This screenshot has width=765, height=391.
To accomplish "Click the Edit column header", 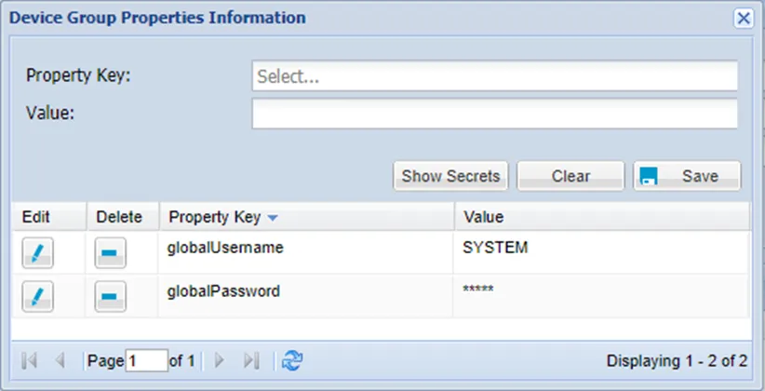I will (x=49, y=217).
